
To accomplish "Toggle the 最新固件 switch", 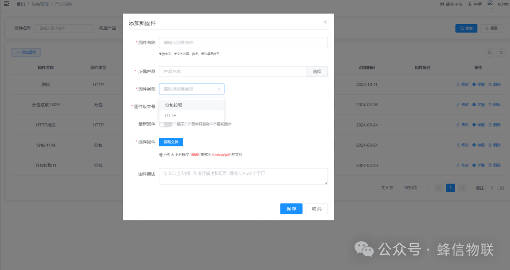I will pos(166,124).
